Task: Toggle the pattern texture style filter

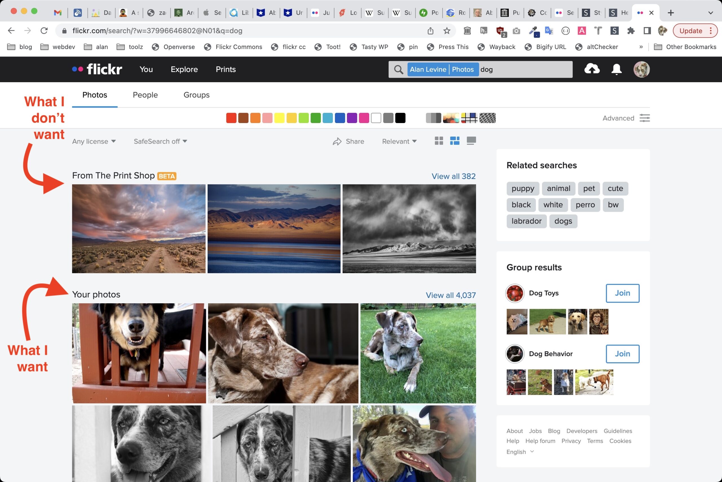Action: pyautogui.click(x=487, y=118)
